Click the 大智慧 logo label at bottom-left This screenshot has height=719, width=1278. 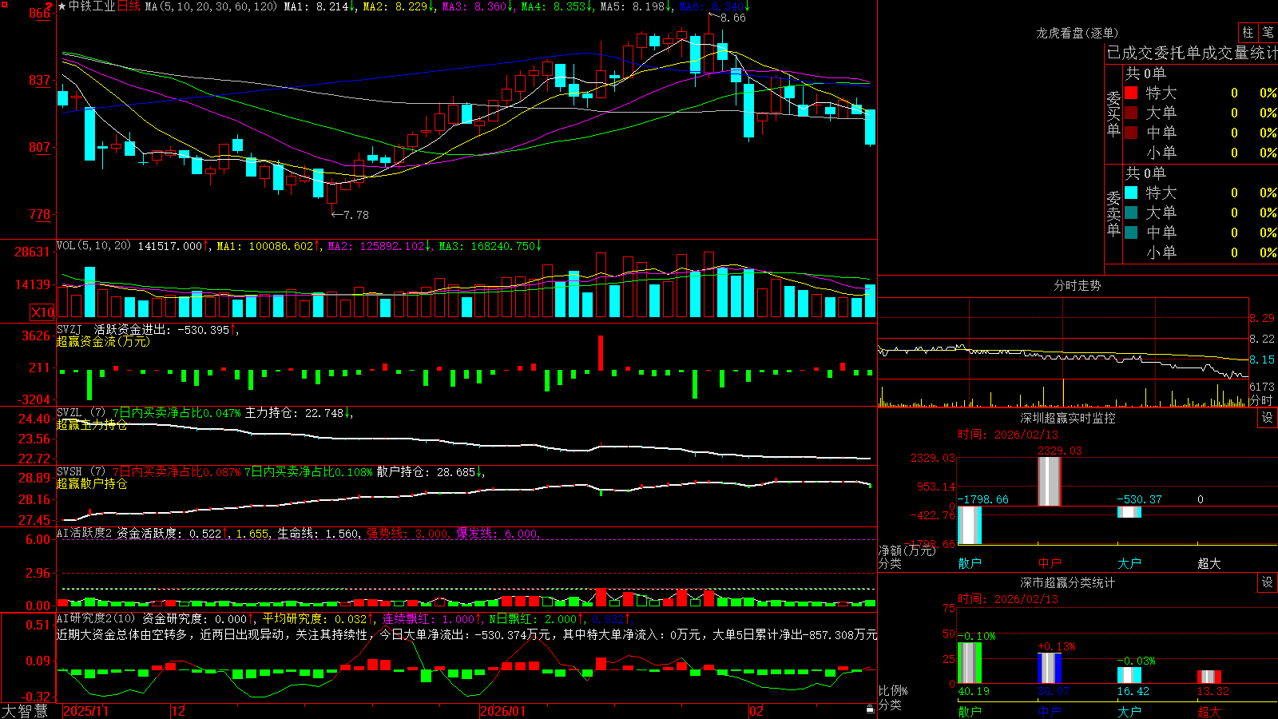tap(25, 710)
